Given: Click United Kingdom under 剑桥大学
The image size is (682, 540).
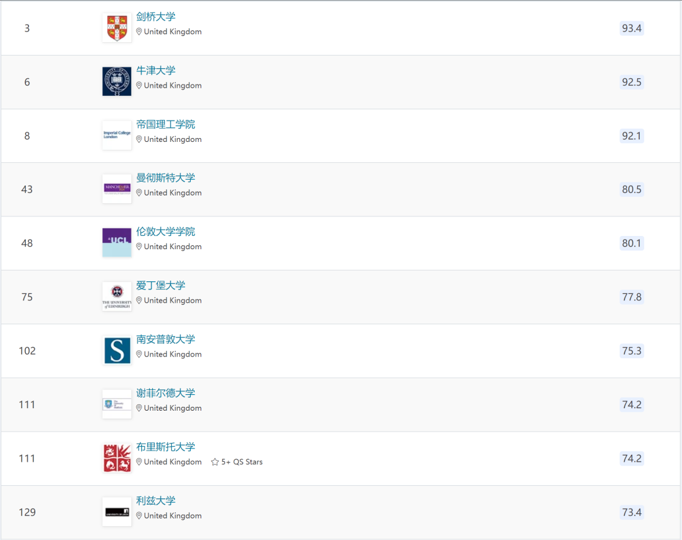Looking at the screenshot, I should pos(172,32).
